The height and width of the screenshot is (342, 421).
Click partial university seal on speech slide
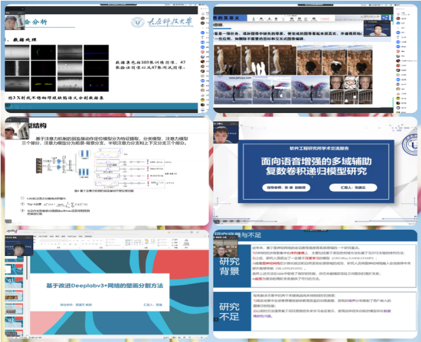coord(410,144)
